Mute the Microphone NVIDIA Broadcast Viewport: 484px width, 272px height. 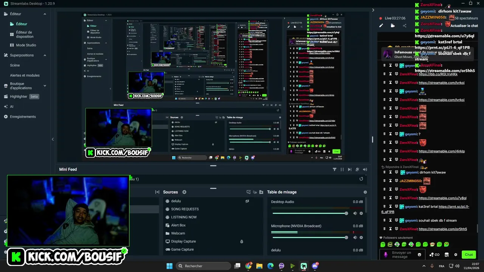tap(355, 237)
